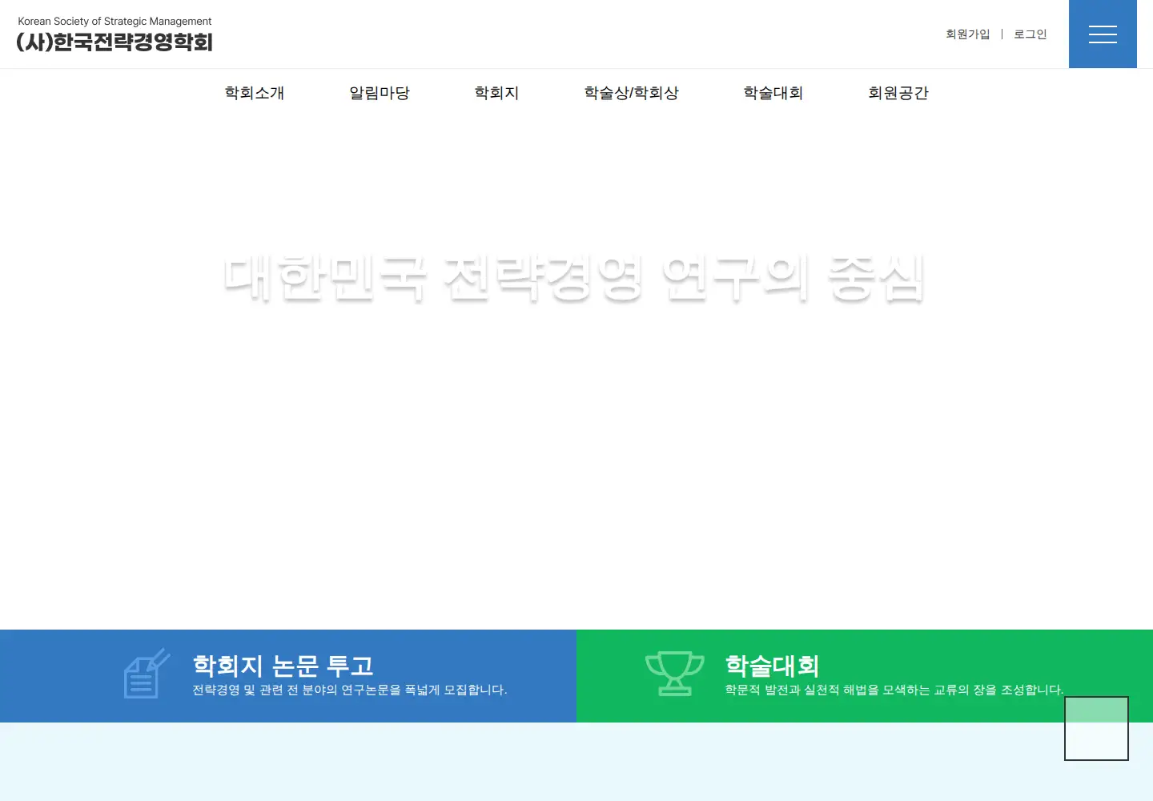Screen dimensions: 1153x801
Task: Open the 학술상/학회상 menu
Action: 632,93
